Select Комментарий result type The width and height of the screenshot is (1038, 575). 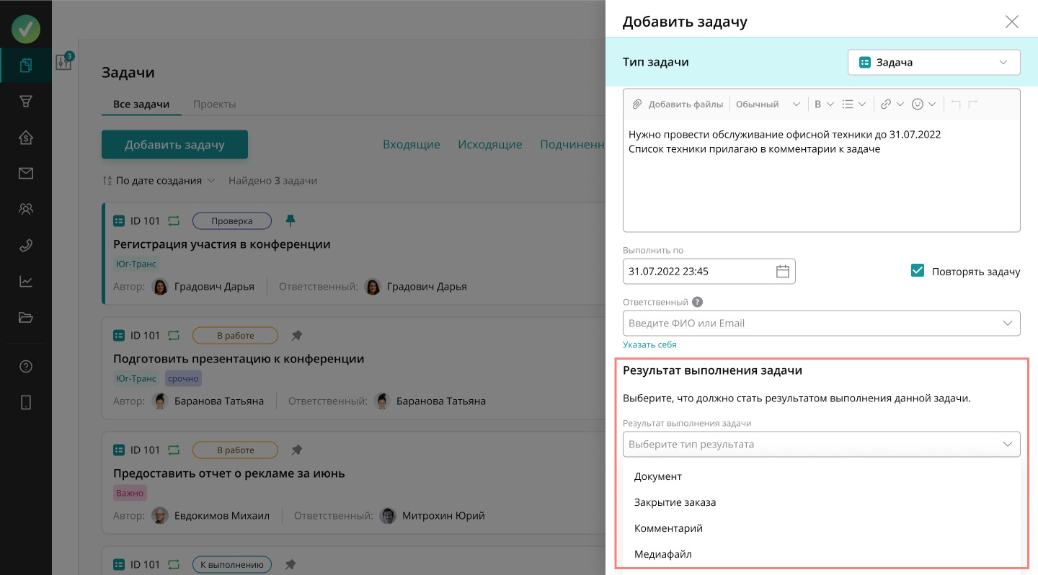tap(822, 528)
